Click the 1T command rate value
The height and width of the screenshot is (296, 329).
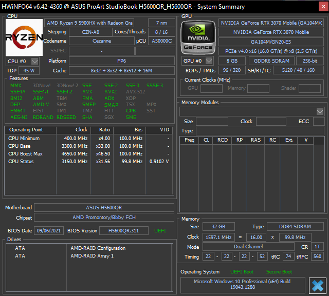point(317,247)
